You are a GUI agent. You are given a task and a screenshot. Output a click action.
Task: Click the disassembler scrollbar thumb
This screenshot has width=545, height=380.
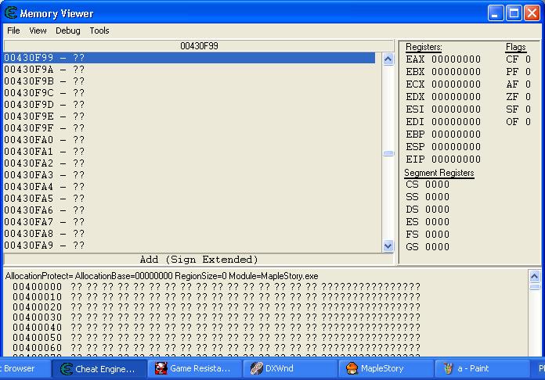point(388,153)
